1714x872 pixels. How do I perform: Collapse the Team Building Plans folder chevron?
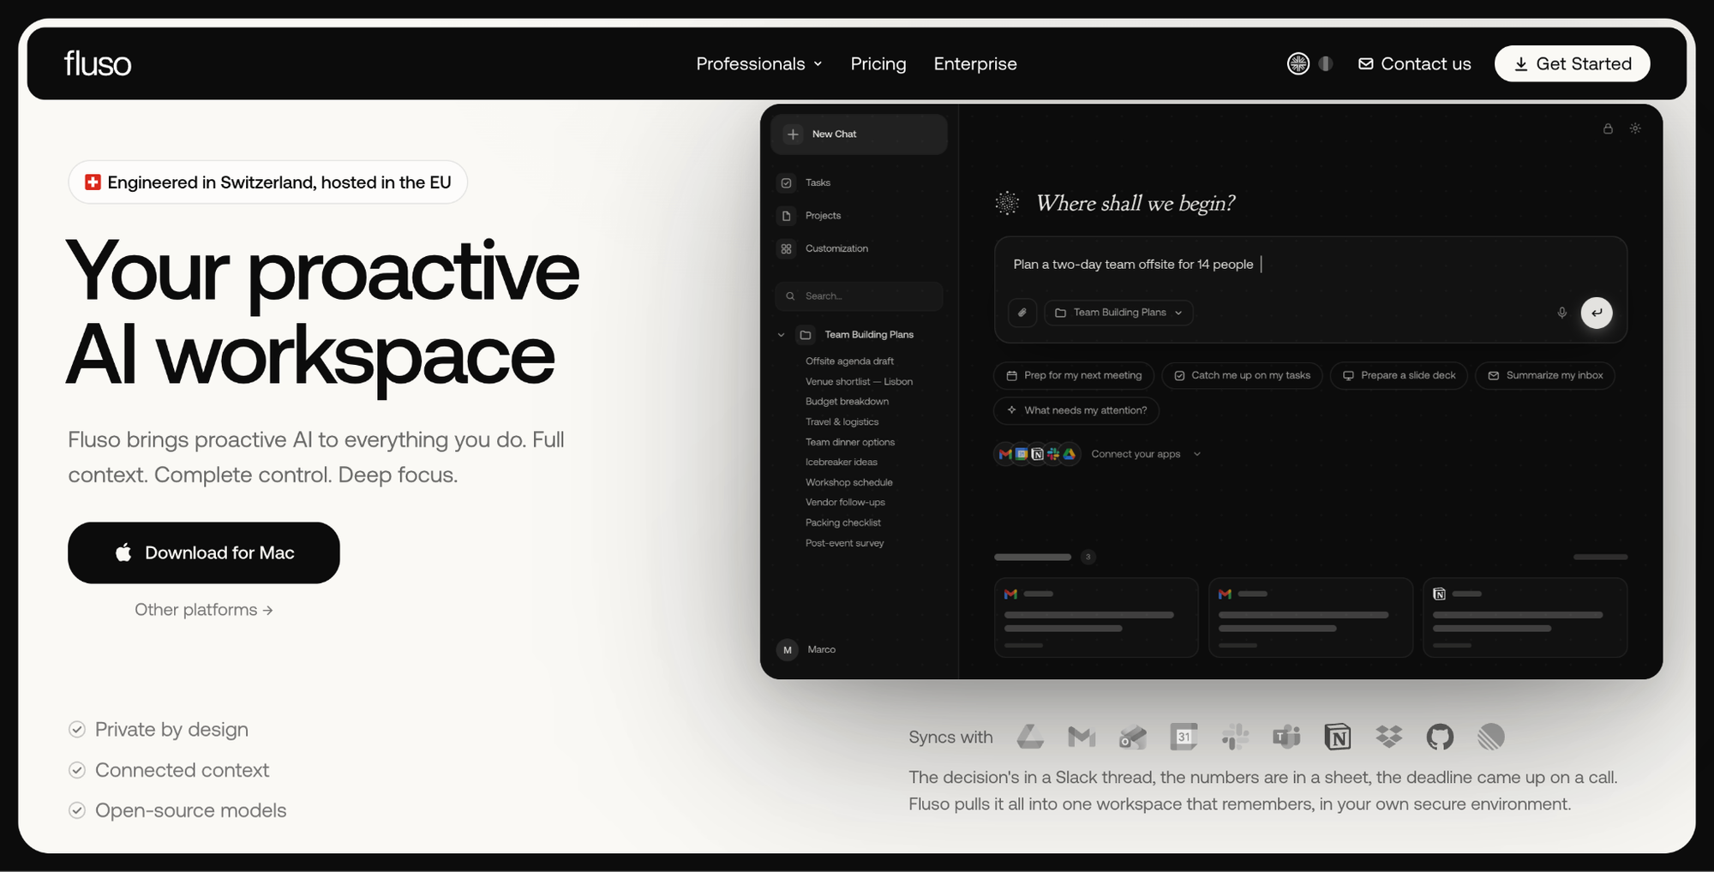click(x=781, y=335)
